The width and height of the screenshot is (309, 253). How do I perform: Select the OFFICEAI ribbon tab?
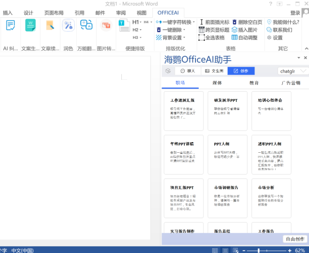(168, 13)
